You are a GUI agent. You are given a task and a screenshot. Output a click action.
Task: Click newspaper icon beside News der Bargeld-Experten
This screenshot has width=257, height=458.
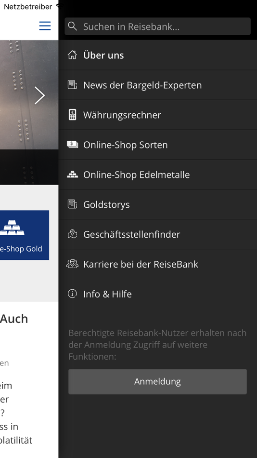(72, 85)
